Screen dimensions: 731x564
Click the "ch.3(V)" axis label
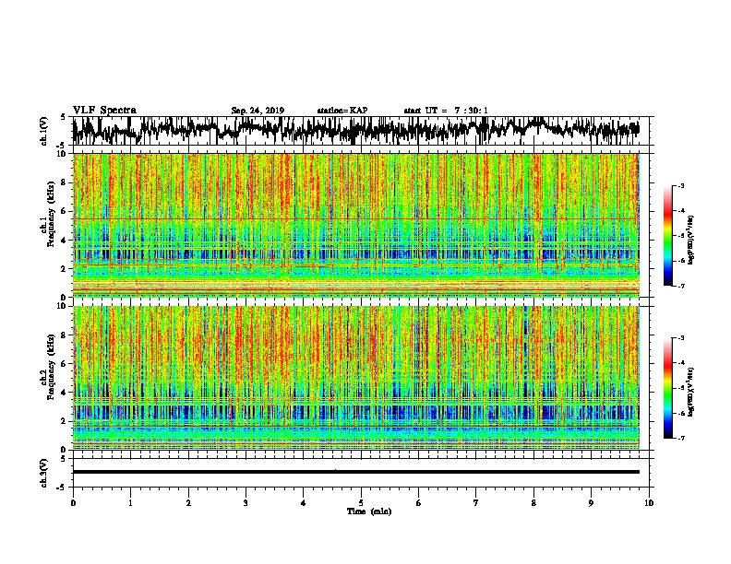tap(44, 473)
